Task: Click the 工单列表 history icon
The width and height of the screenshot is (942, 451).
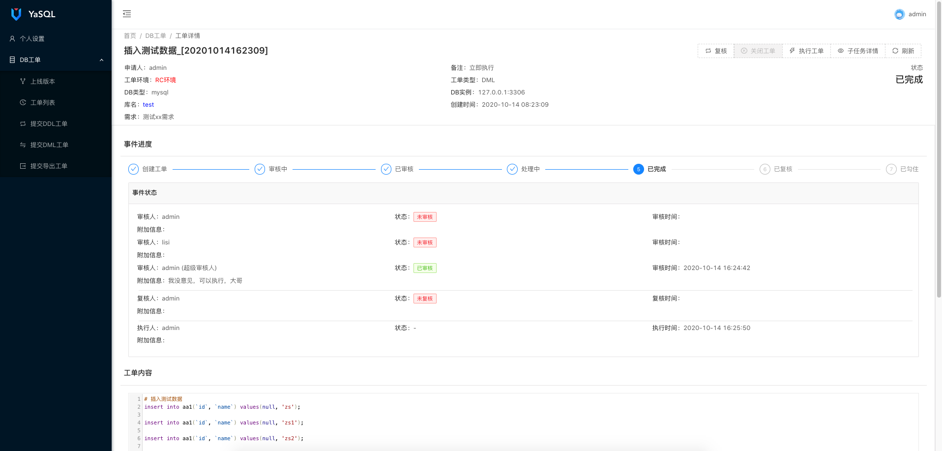Action: point(23,102)
